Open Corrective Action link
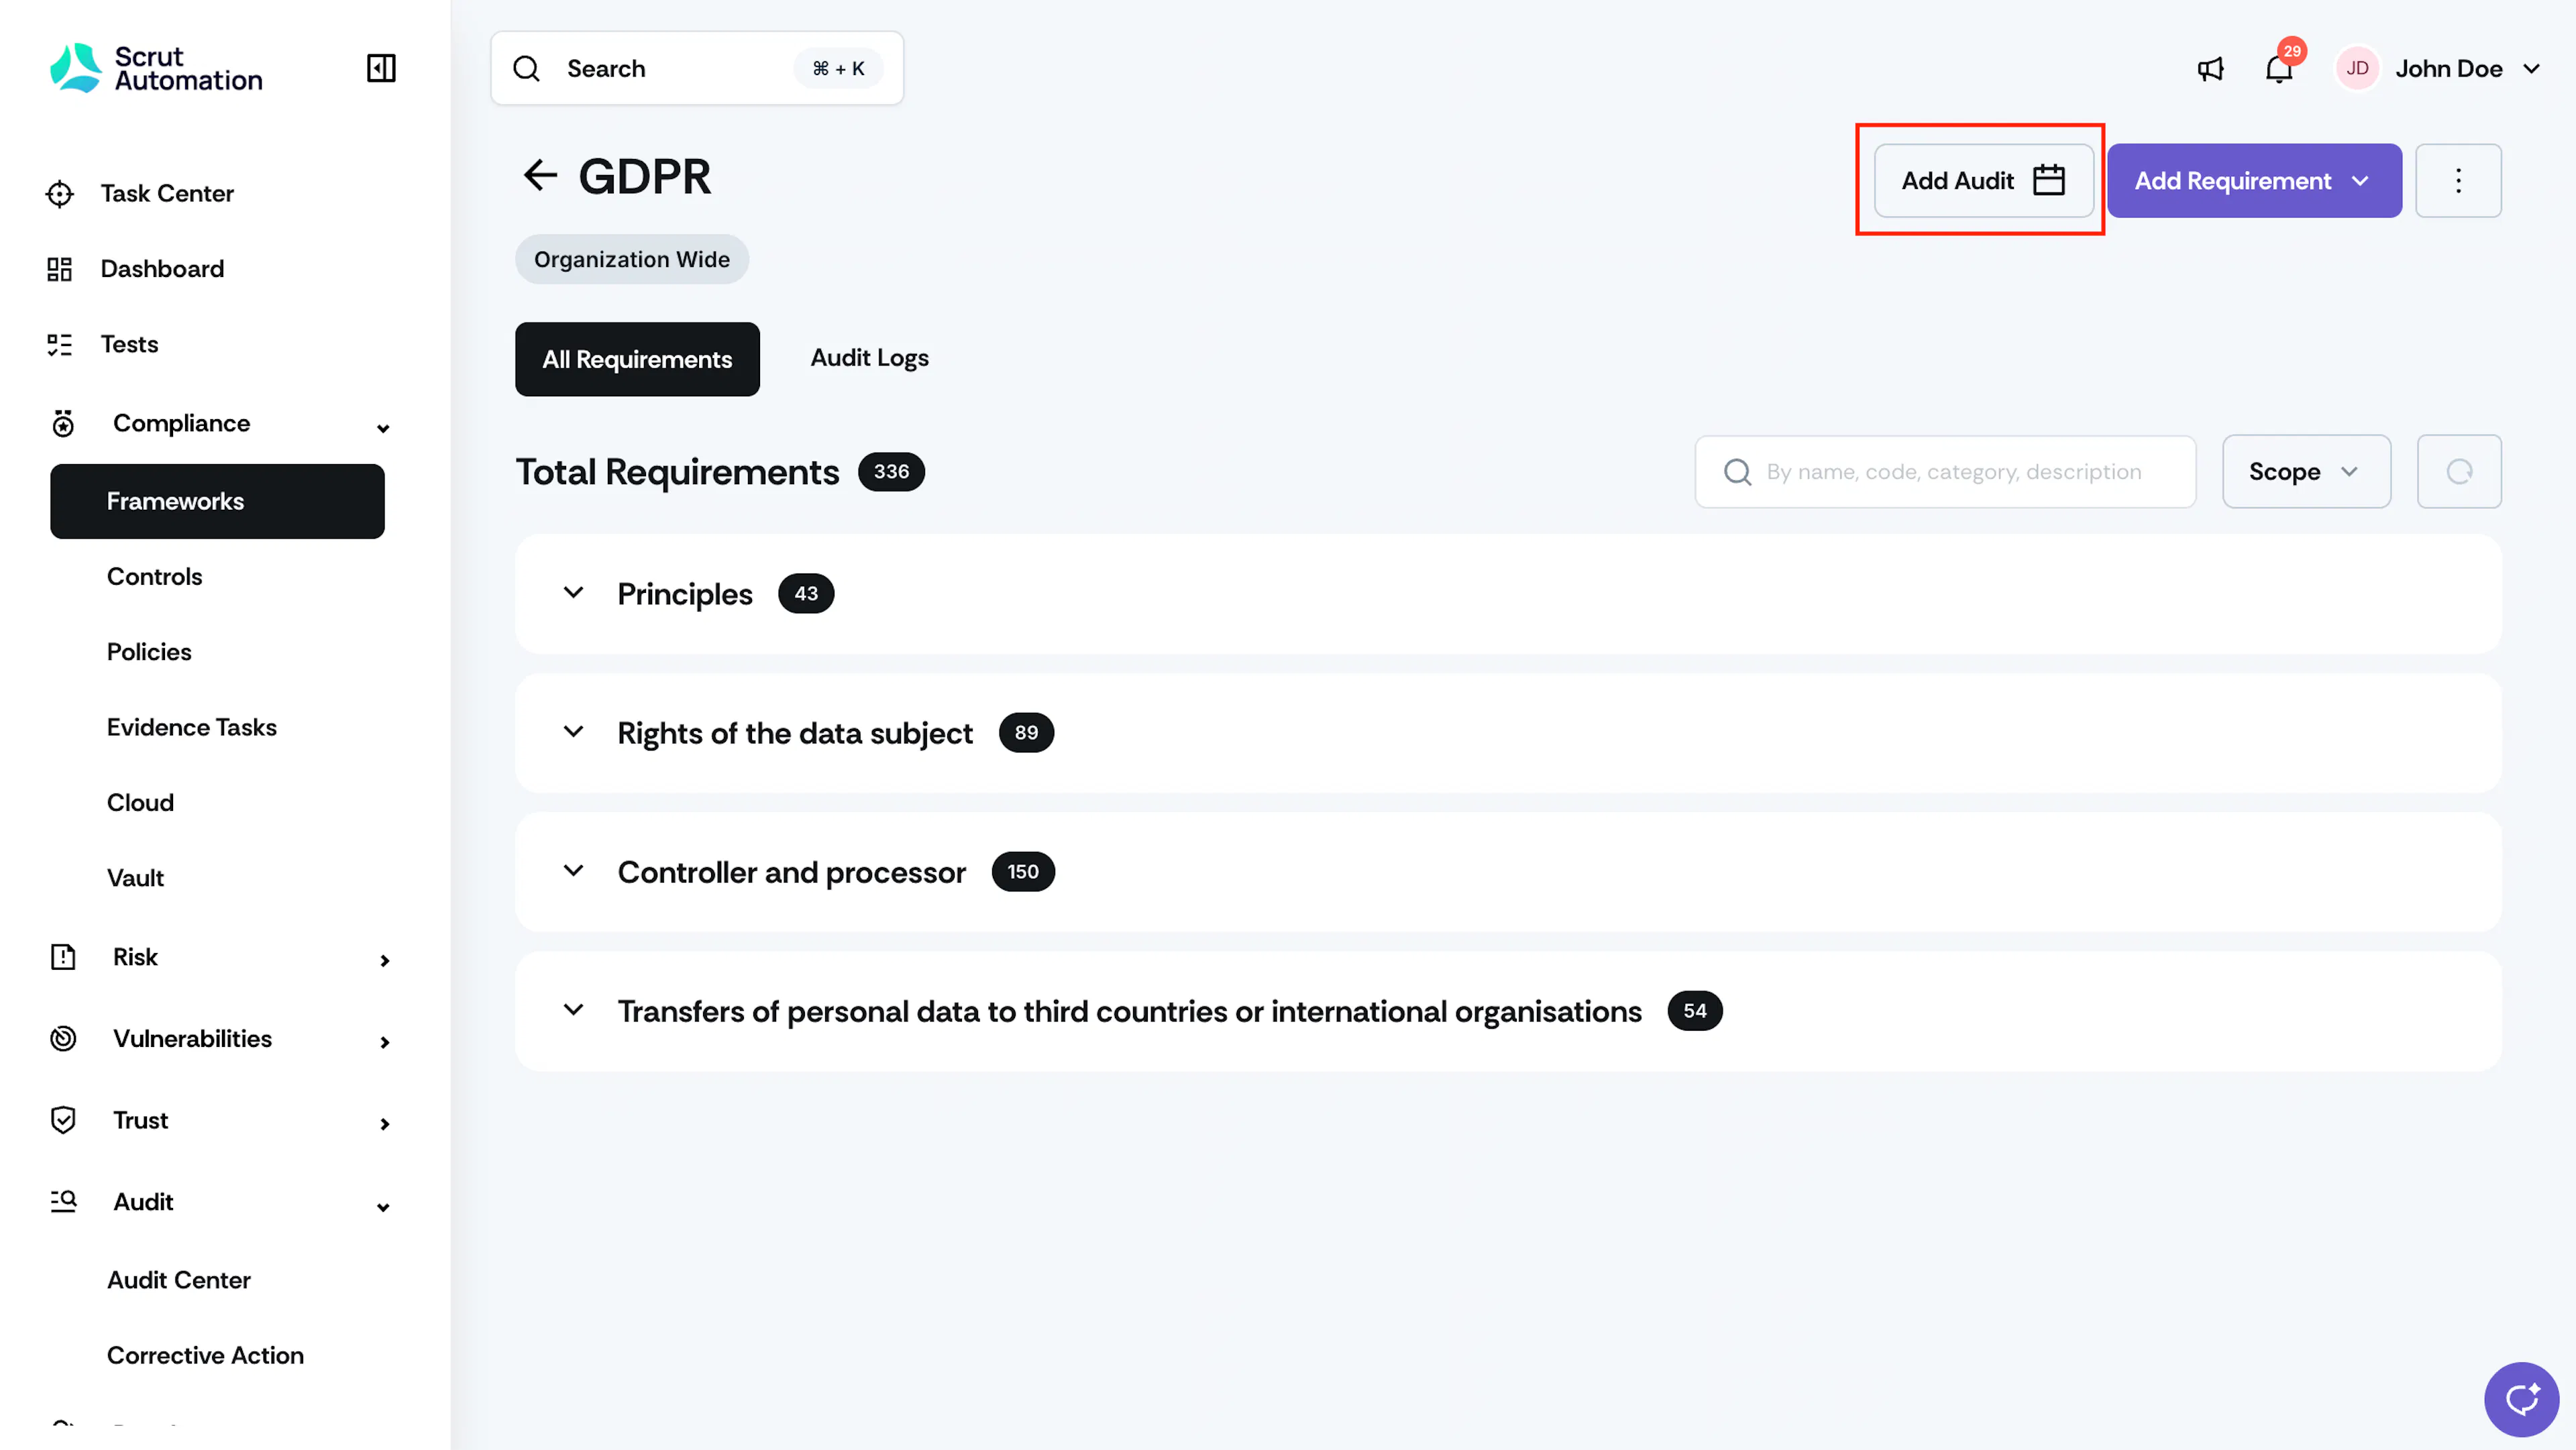The width and height of the screenshot is (2576, 1450). coord(205,1355)
